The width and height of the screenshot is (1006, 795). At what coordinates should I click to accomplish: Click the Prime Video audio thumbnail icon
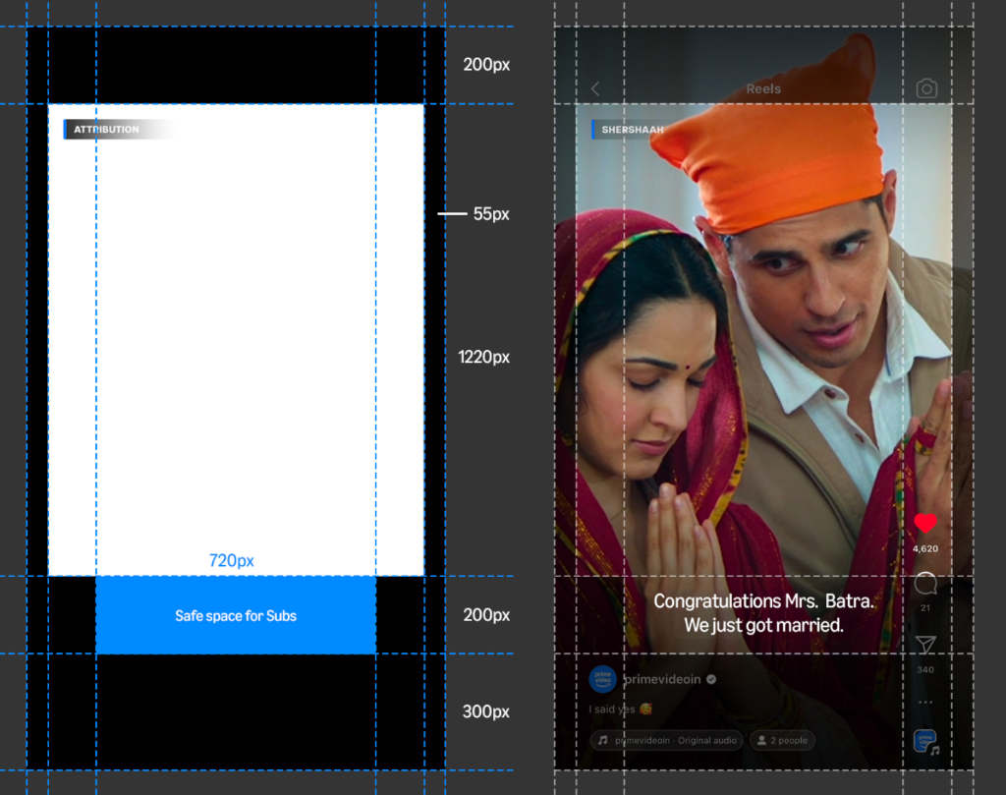tap(925, 742)
